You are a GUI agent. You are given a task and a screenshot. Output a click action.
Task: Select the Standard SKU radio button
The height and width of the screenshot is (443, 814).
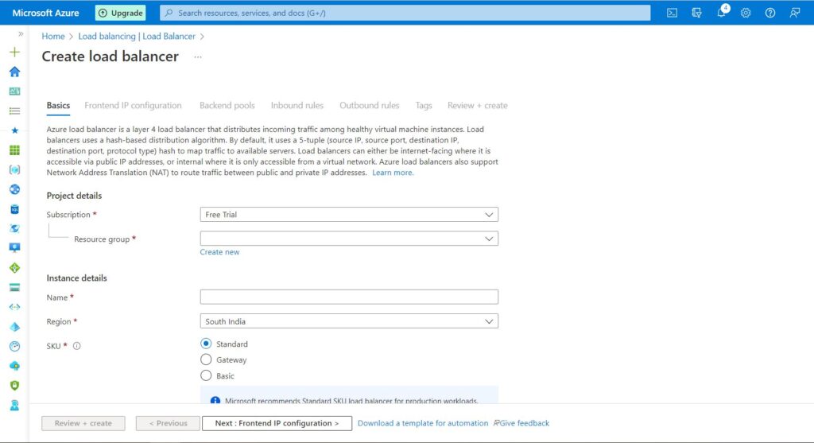pyautogui.click(x=206, y=344)
